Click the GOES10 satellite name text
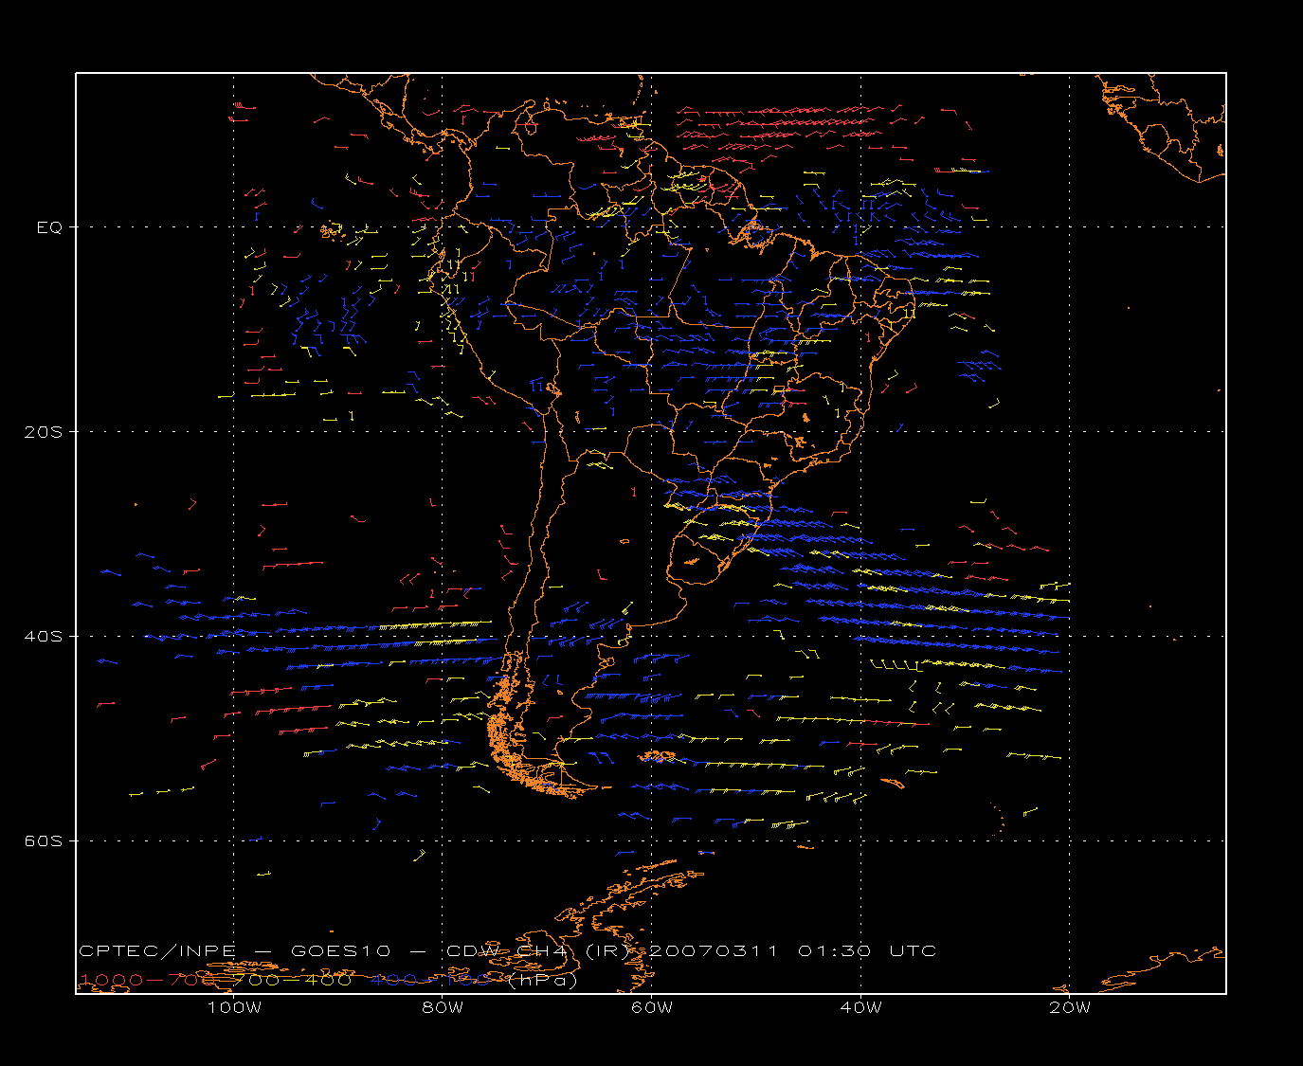 pyautogui.click(x=339, y=950)
